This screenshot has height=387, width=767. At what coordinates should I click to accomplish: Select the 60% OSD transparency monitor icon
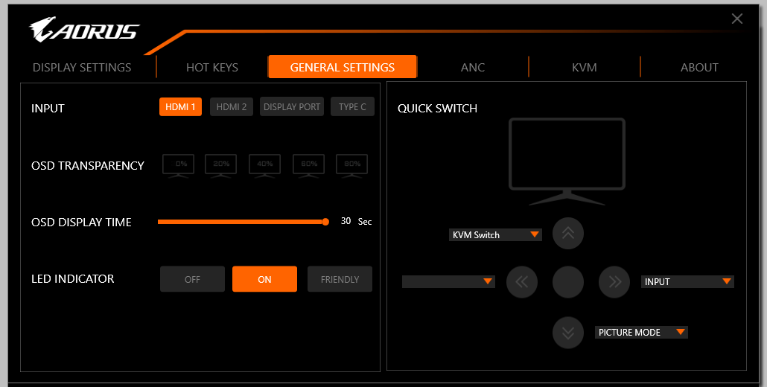click(x=308, y=166)
